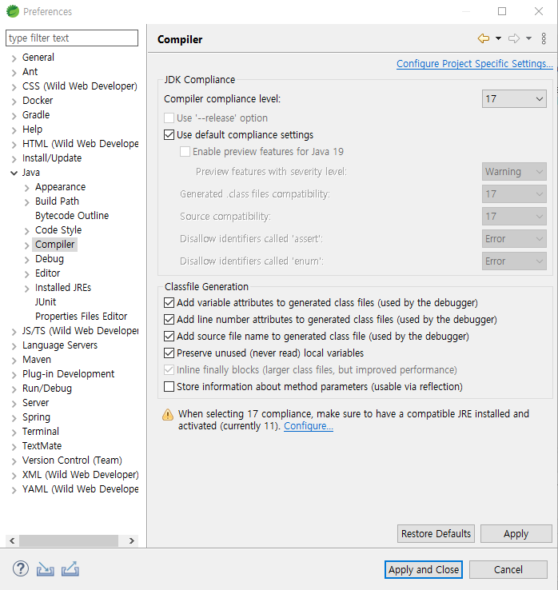
Task: Select Bytecode Outline under Java
Action: click(x=72, y=216)
